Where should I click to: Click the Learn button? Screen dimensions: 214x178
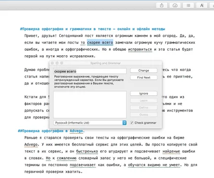[143, 101]
